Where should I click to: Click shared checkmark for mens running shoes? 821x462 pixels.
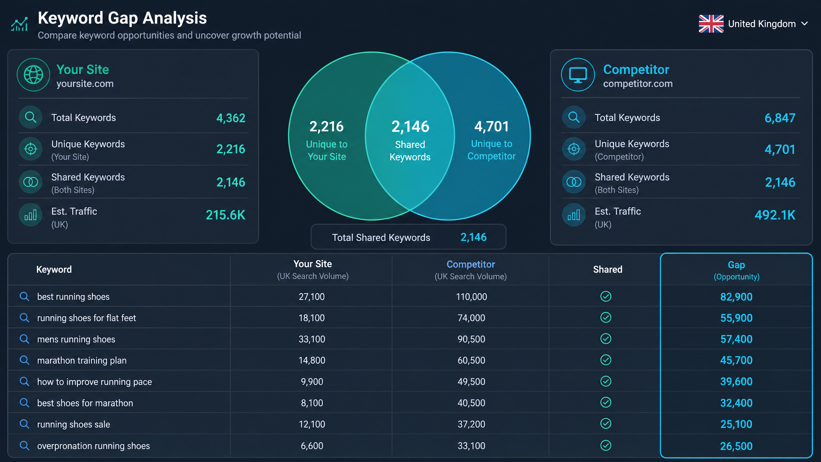point(606,339)
